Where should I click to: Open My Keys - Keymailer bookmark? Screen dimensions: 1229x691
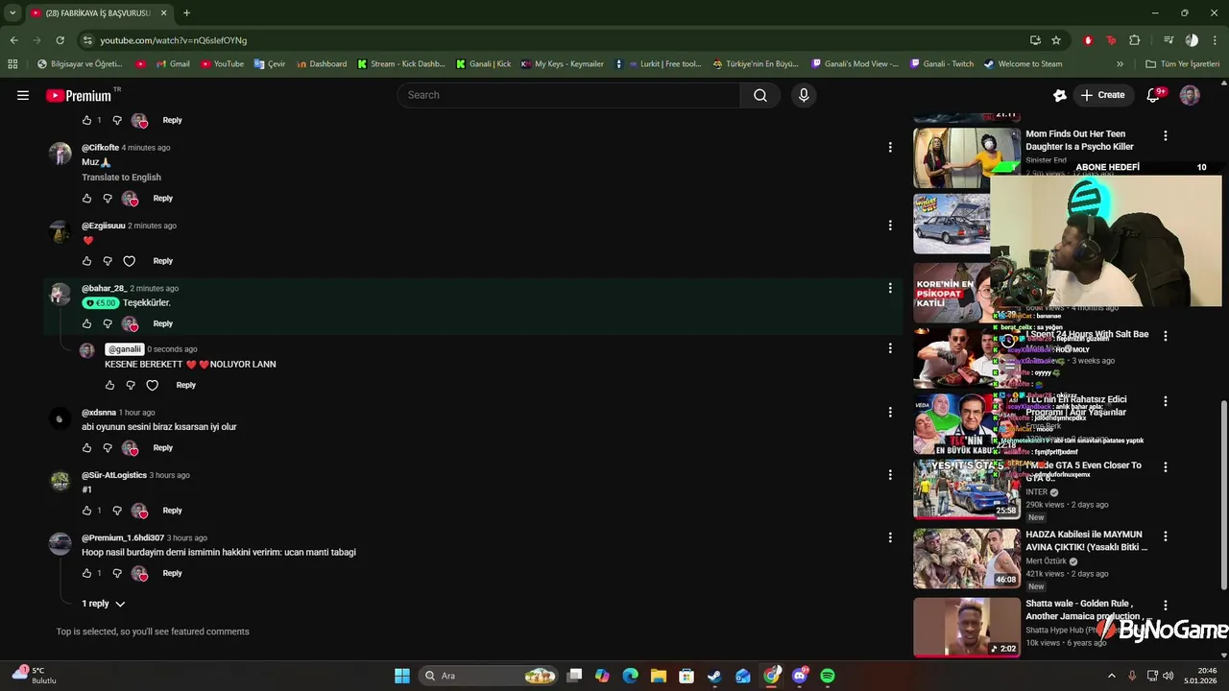point(563,64)
